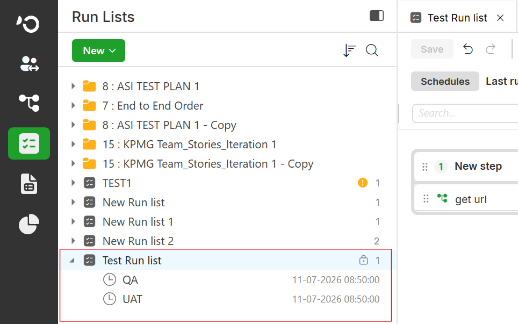518x324 pixels.
Task: Open the Leapwork logo home icon
Action: coord(28,24)
